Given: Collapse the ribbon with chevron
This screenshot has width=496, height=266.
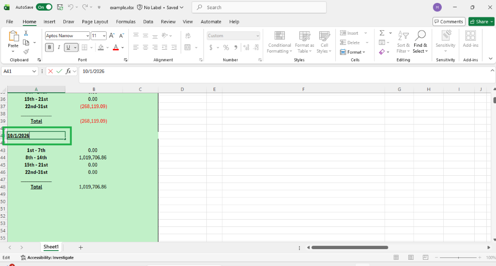Looking at the screenshot, I should tap(490, 58).
